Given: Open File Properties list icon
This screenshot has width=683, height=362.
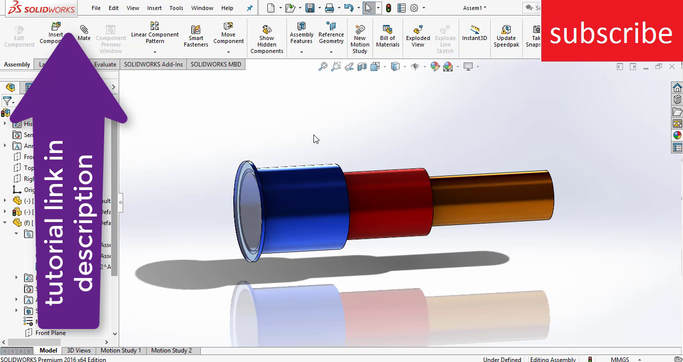Looking at the screenshot, I should tap(401, 8).
